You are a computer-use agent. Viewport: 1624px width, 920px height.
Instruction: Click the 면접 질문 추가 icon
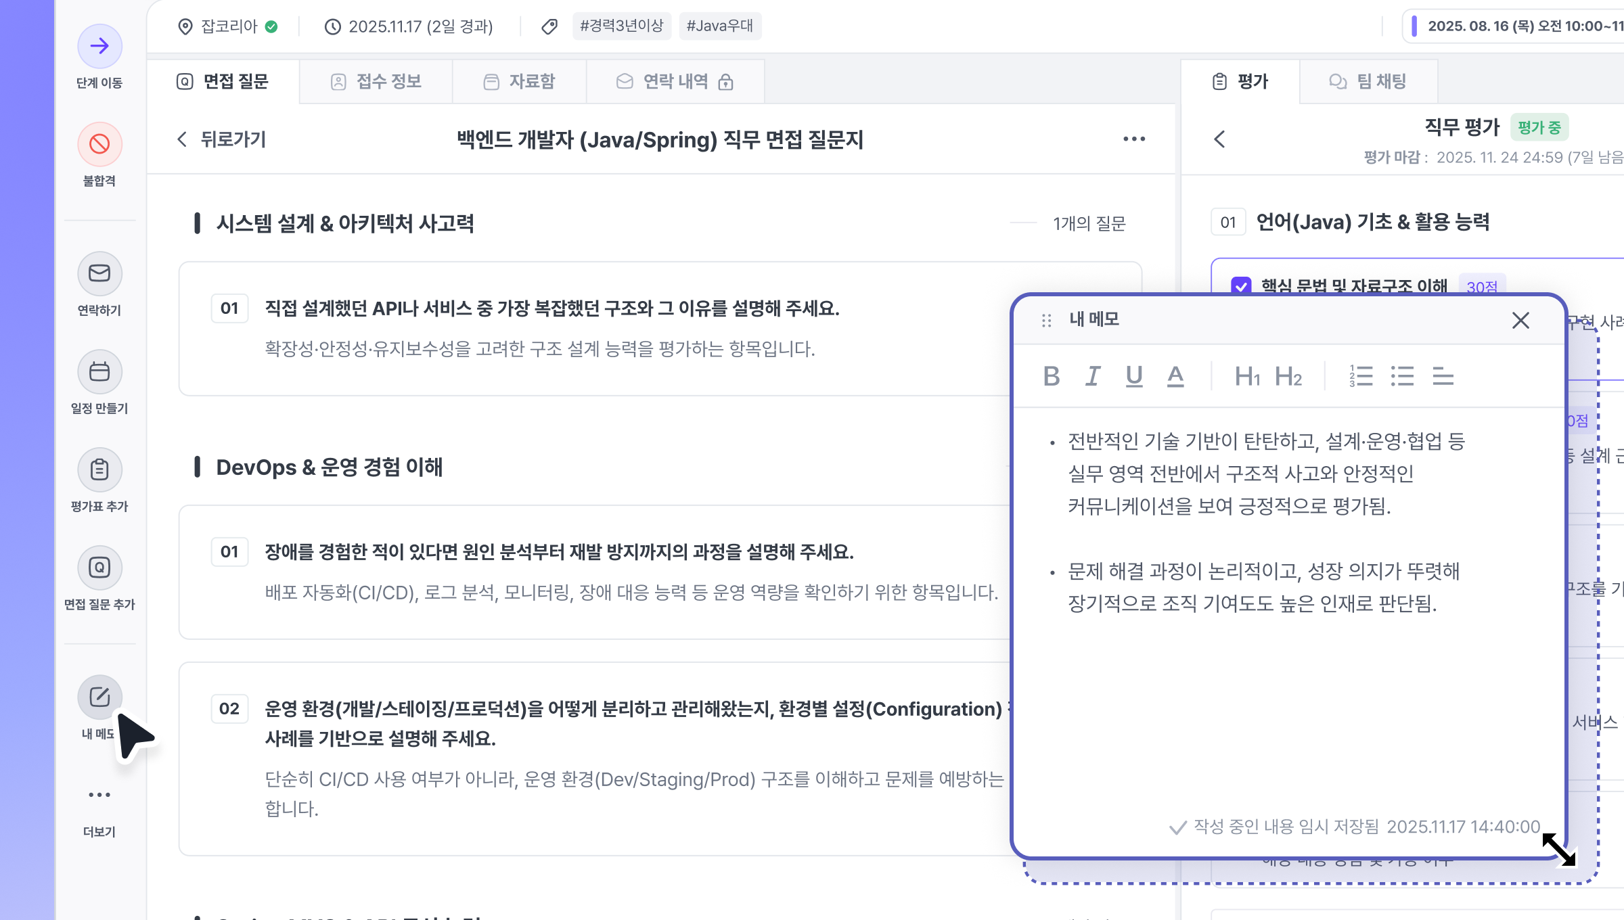coord(99,568)
